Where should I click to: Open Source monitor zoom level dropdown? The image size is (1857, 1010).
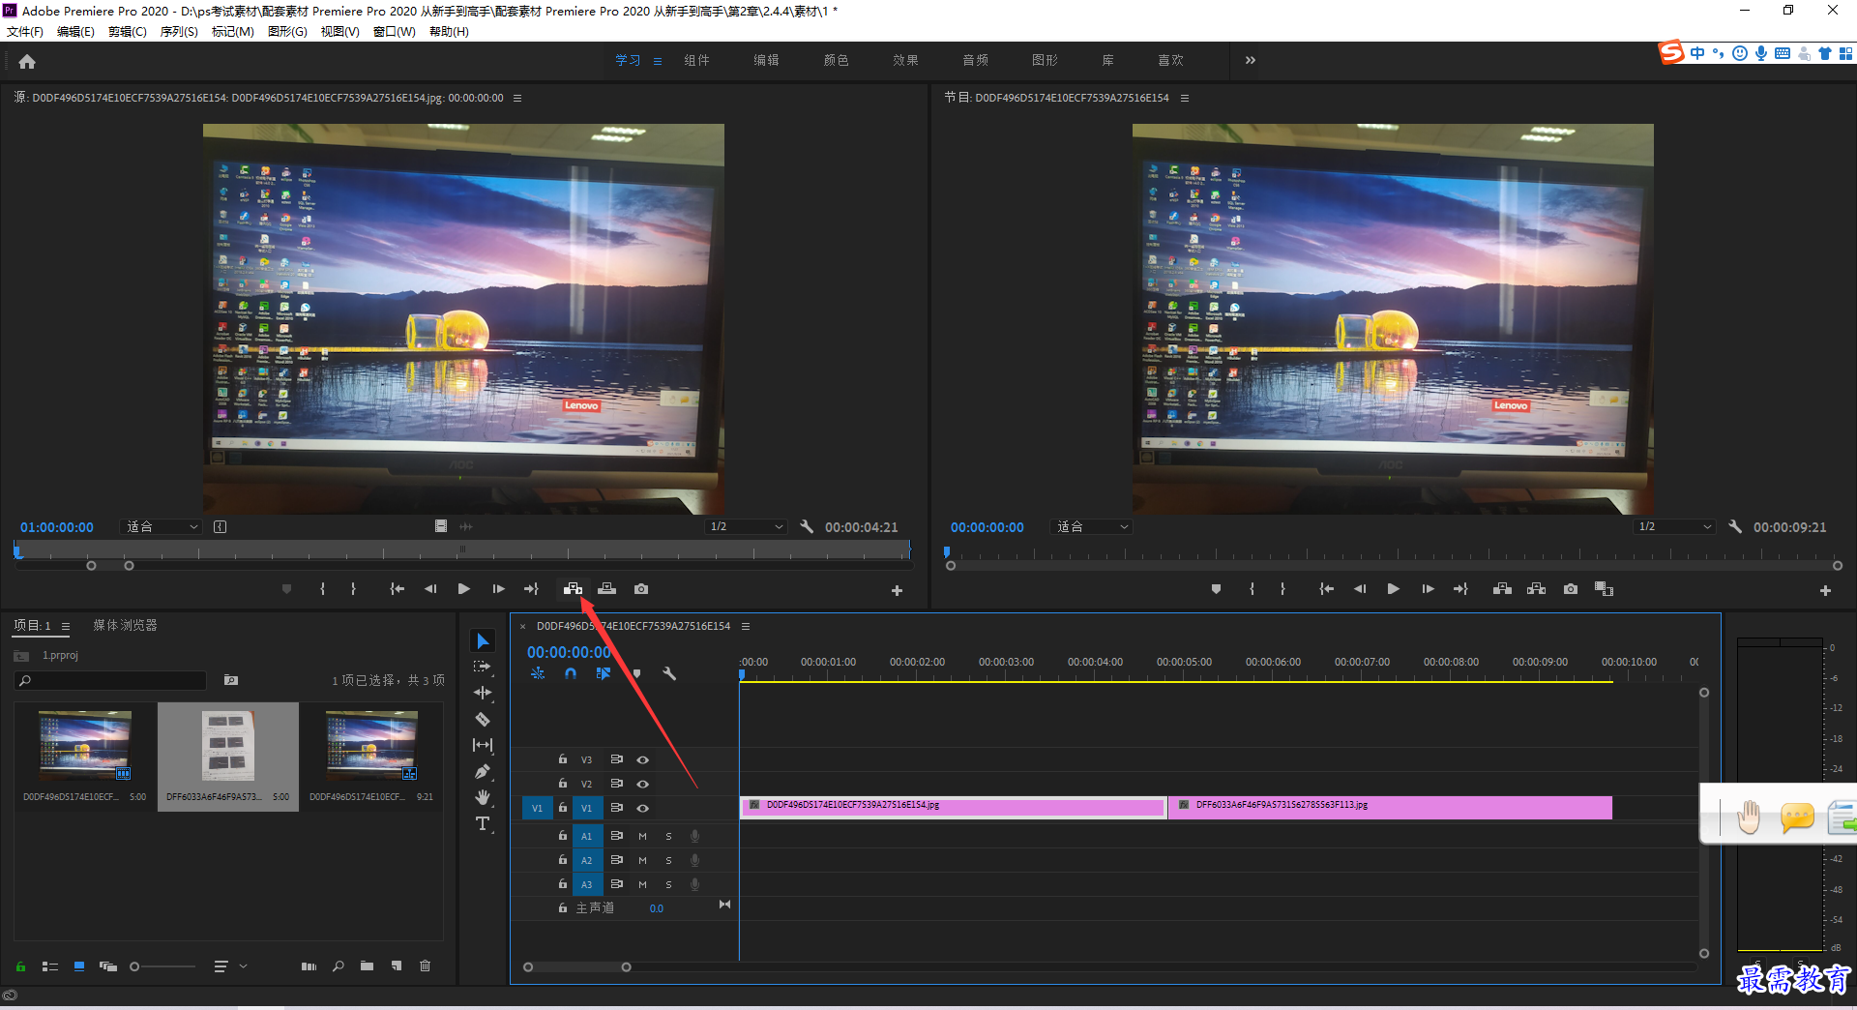click(162, 526)
